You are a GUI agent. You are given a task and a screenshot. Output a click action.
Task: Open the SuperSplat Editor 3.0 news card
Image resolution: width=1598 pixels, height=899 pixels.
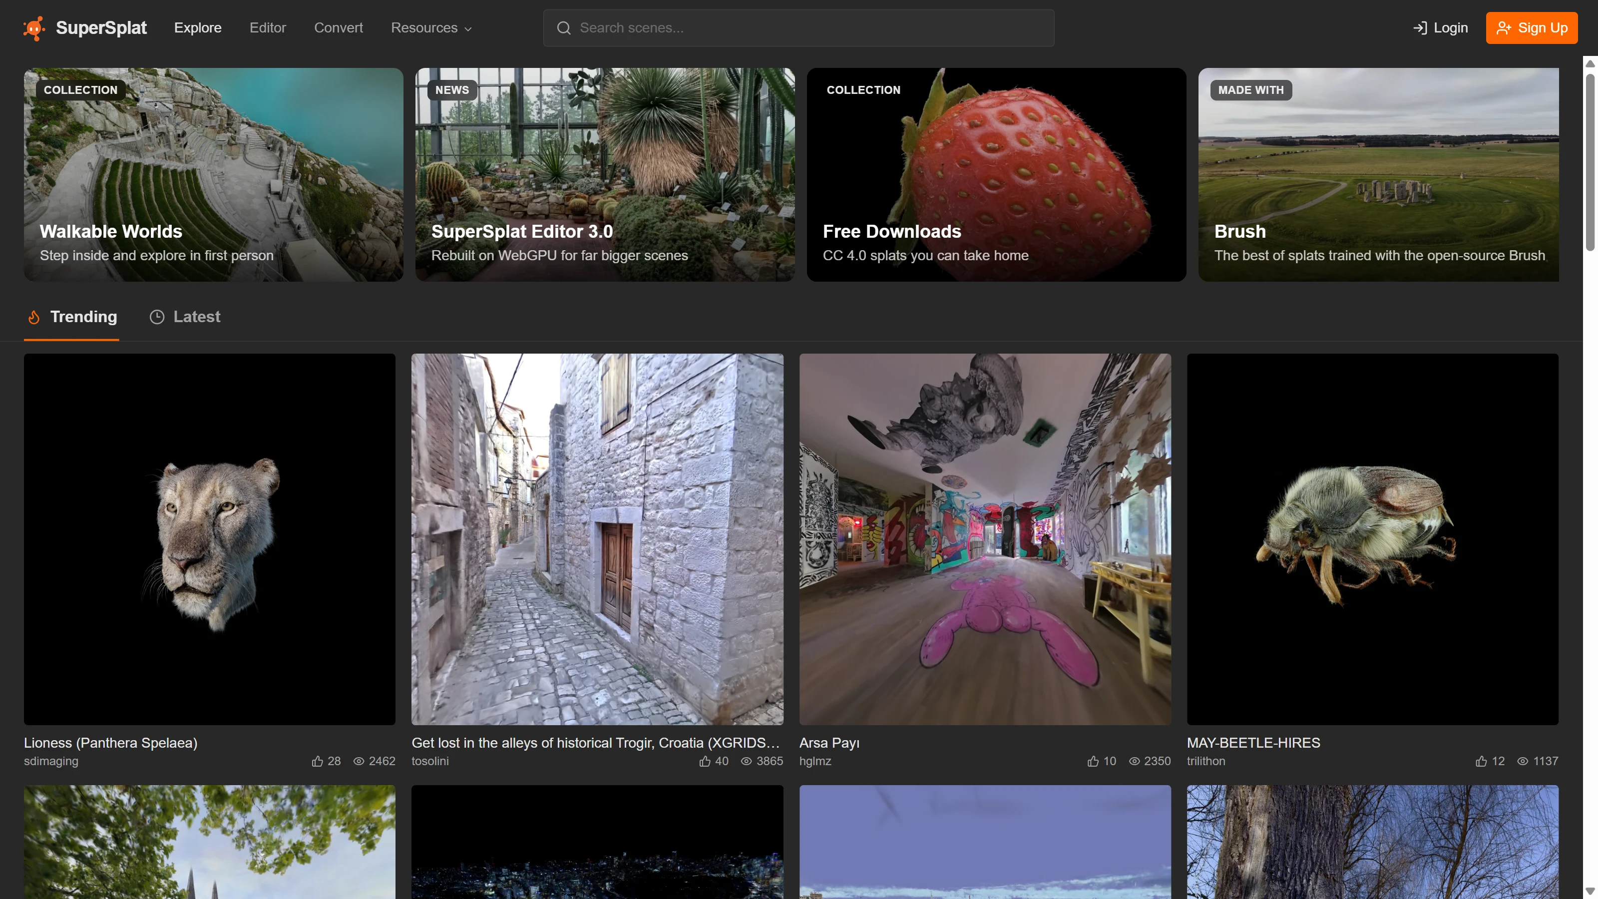pyautogui.click(x=605, y=175)
